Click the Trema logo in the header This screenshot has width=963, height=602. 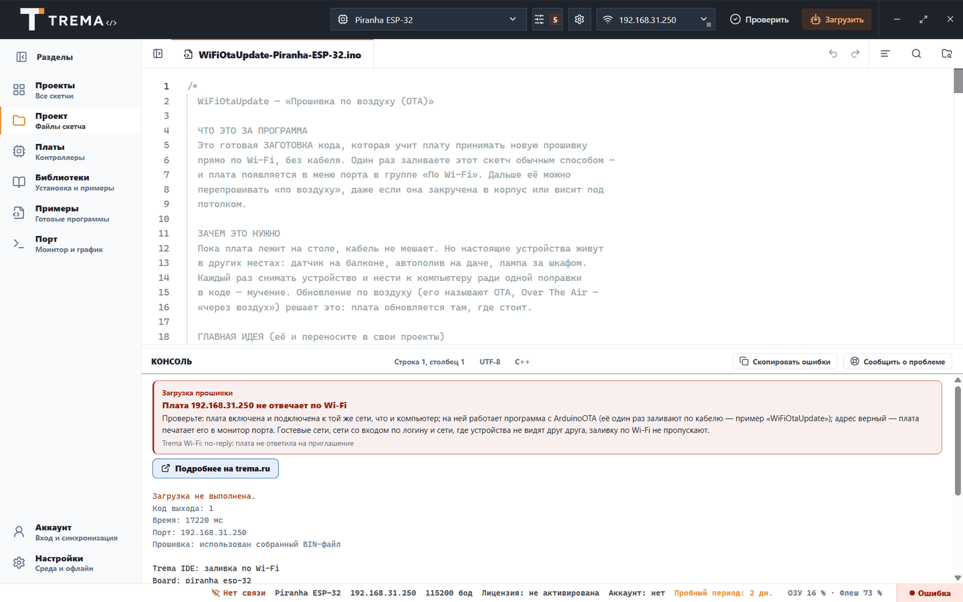point(68,19)
